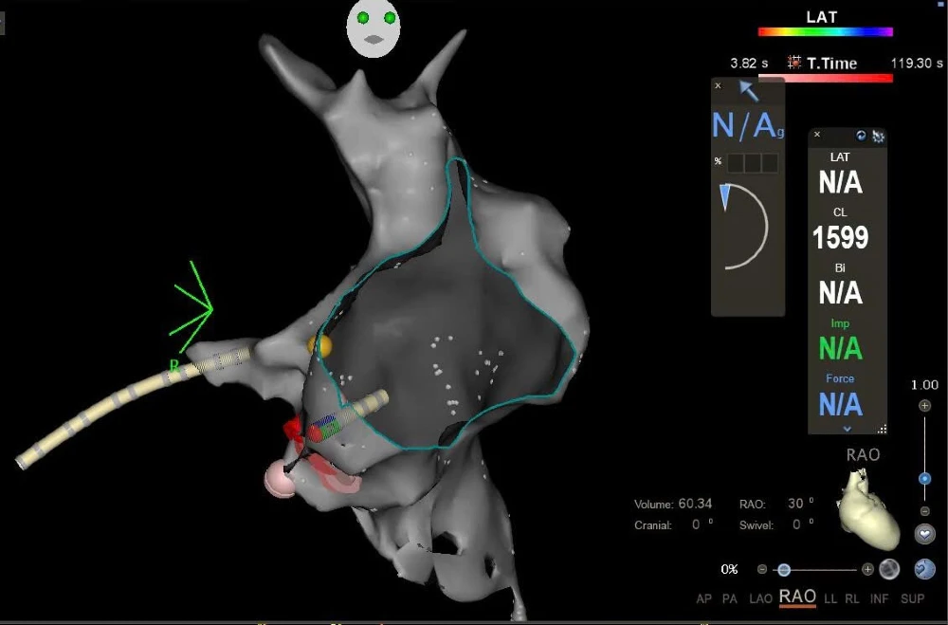
Task: Click the clock-heart icon in bottom right corner
Action: (925, 569)
